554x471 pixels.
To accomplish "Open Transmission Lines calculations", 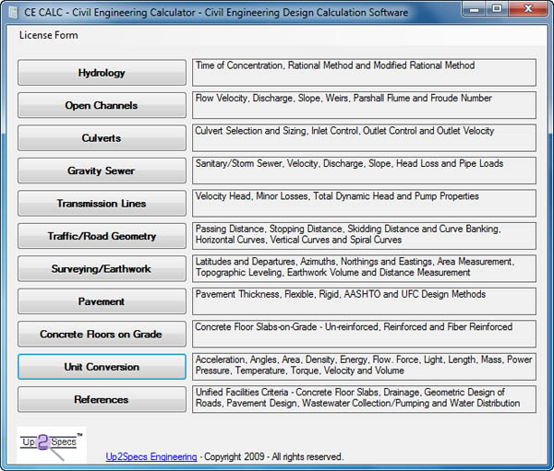I will (x=102, y=203).
